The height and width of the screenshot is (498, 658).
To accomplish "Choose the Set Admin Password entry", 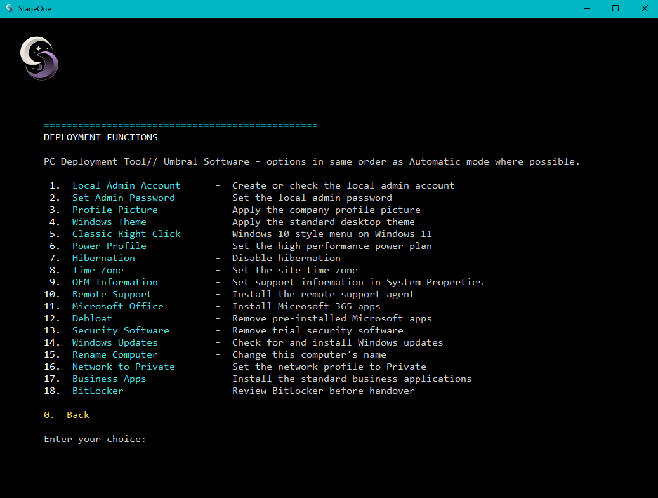I will pos(123,198).
